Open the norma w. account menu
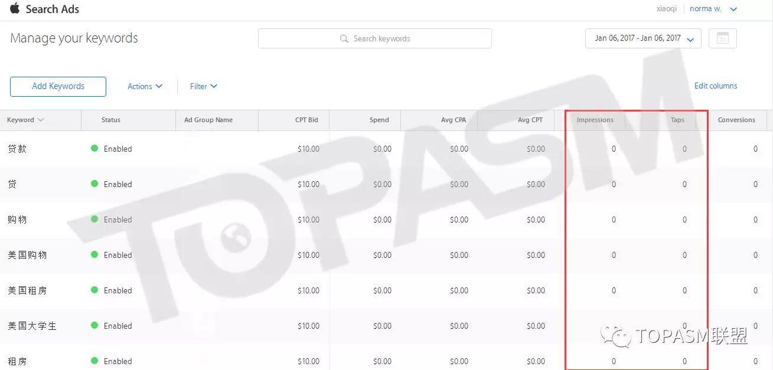The image size is (773, 370). coord(713,9)
